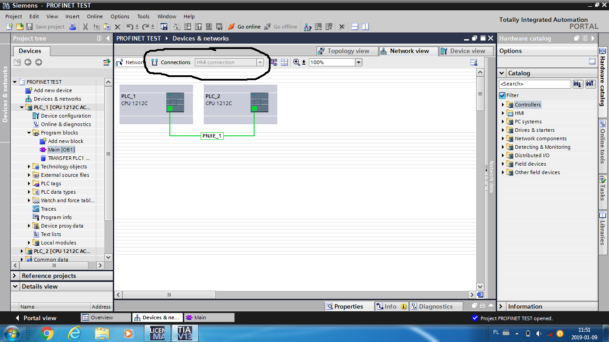Switch to the Device view tab

coord(466,51)
